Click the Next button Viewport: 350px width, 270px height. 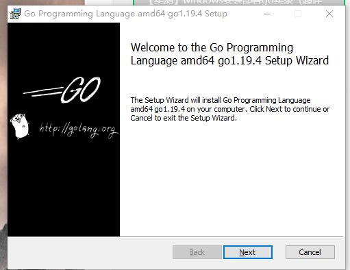[x=248, y=252]
